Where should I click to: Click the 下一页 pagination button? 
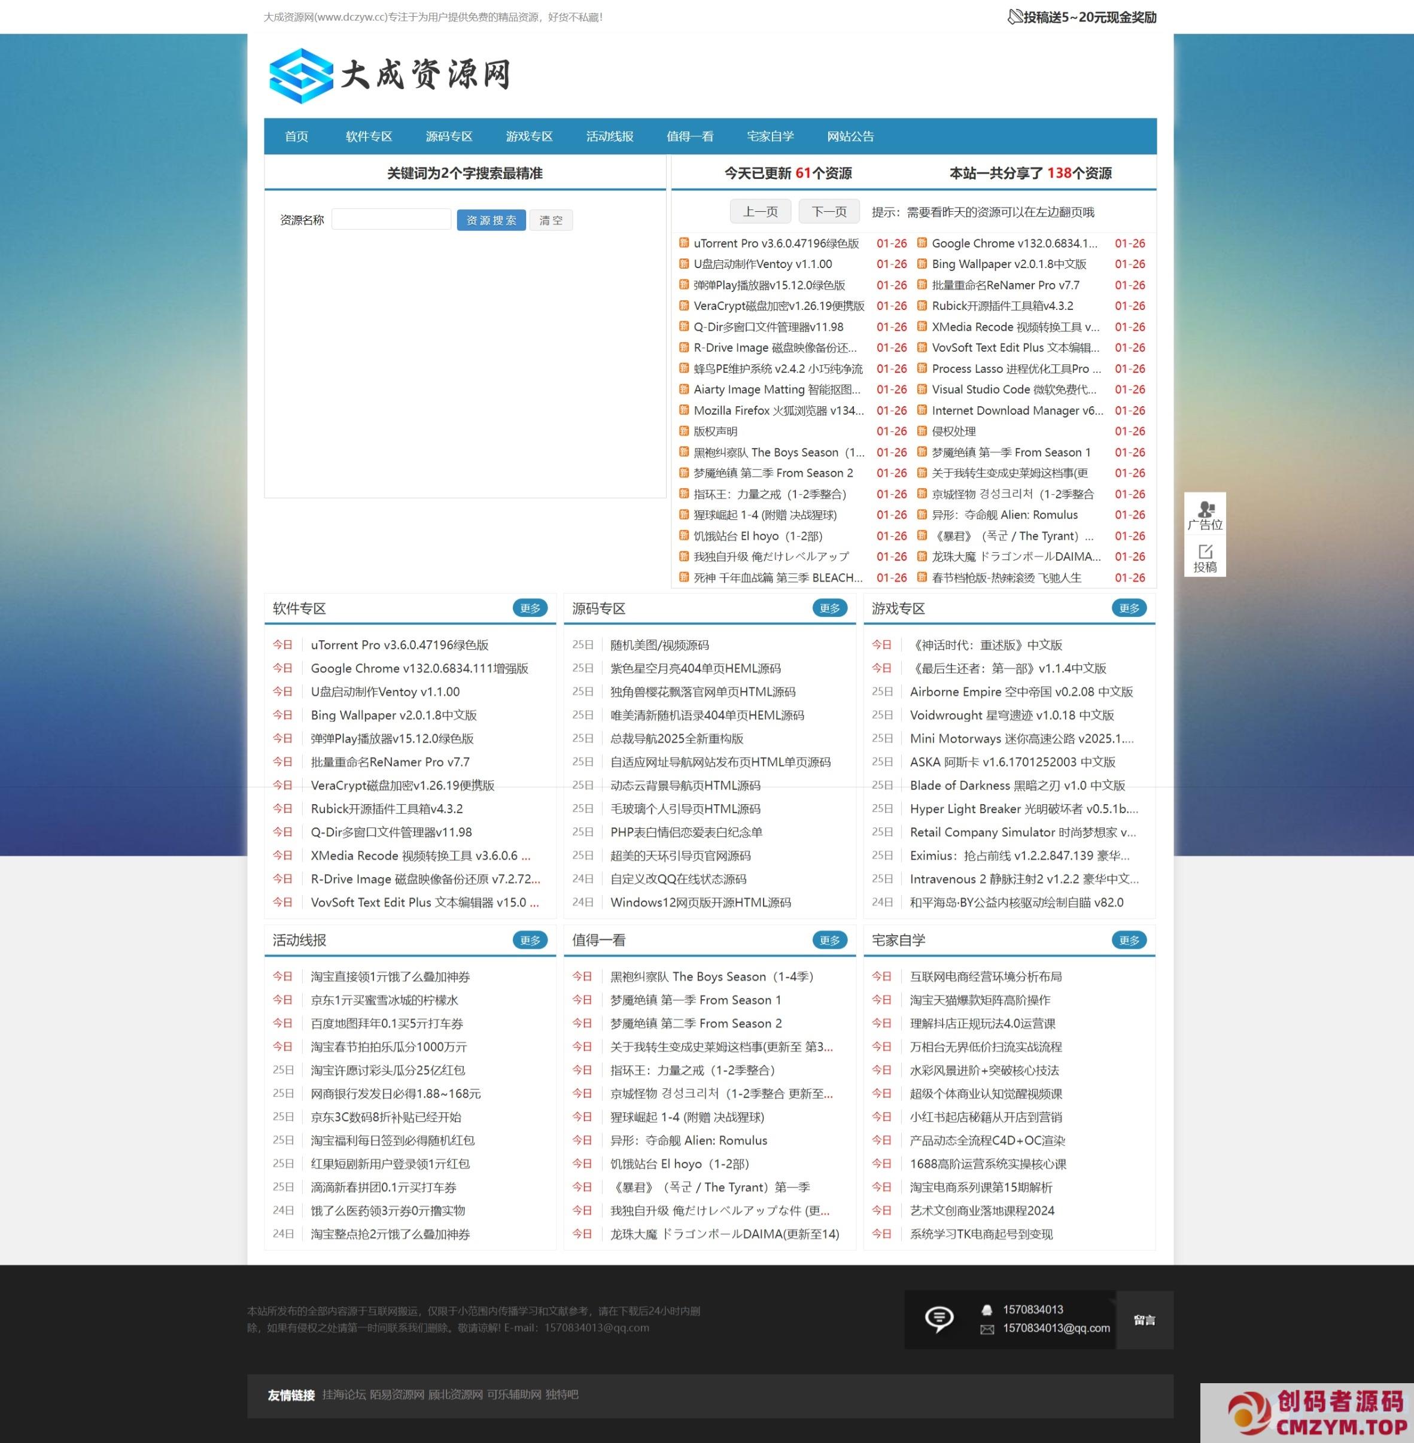(x=829, y=212)
